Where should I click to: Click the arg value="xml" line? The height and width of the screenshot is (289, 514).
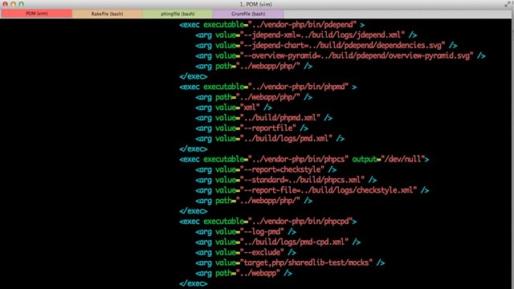click(x=234, y=108)
